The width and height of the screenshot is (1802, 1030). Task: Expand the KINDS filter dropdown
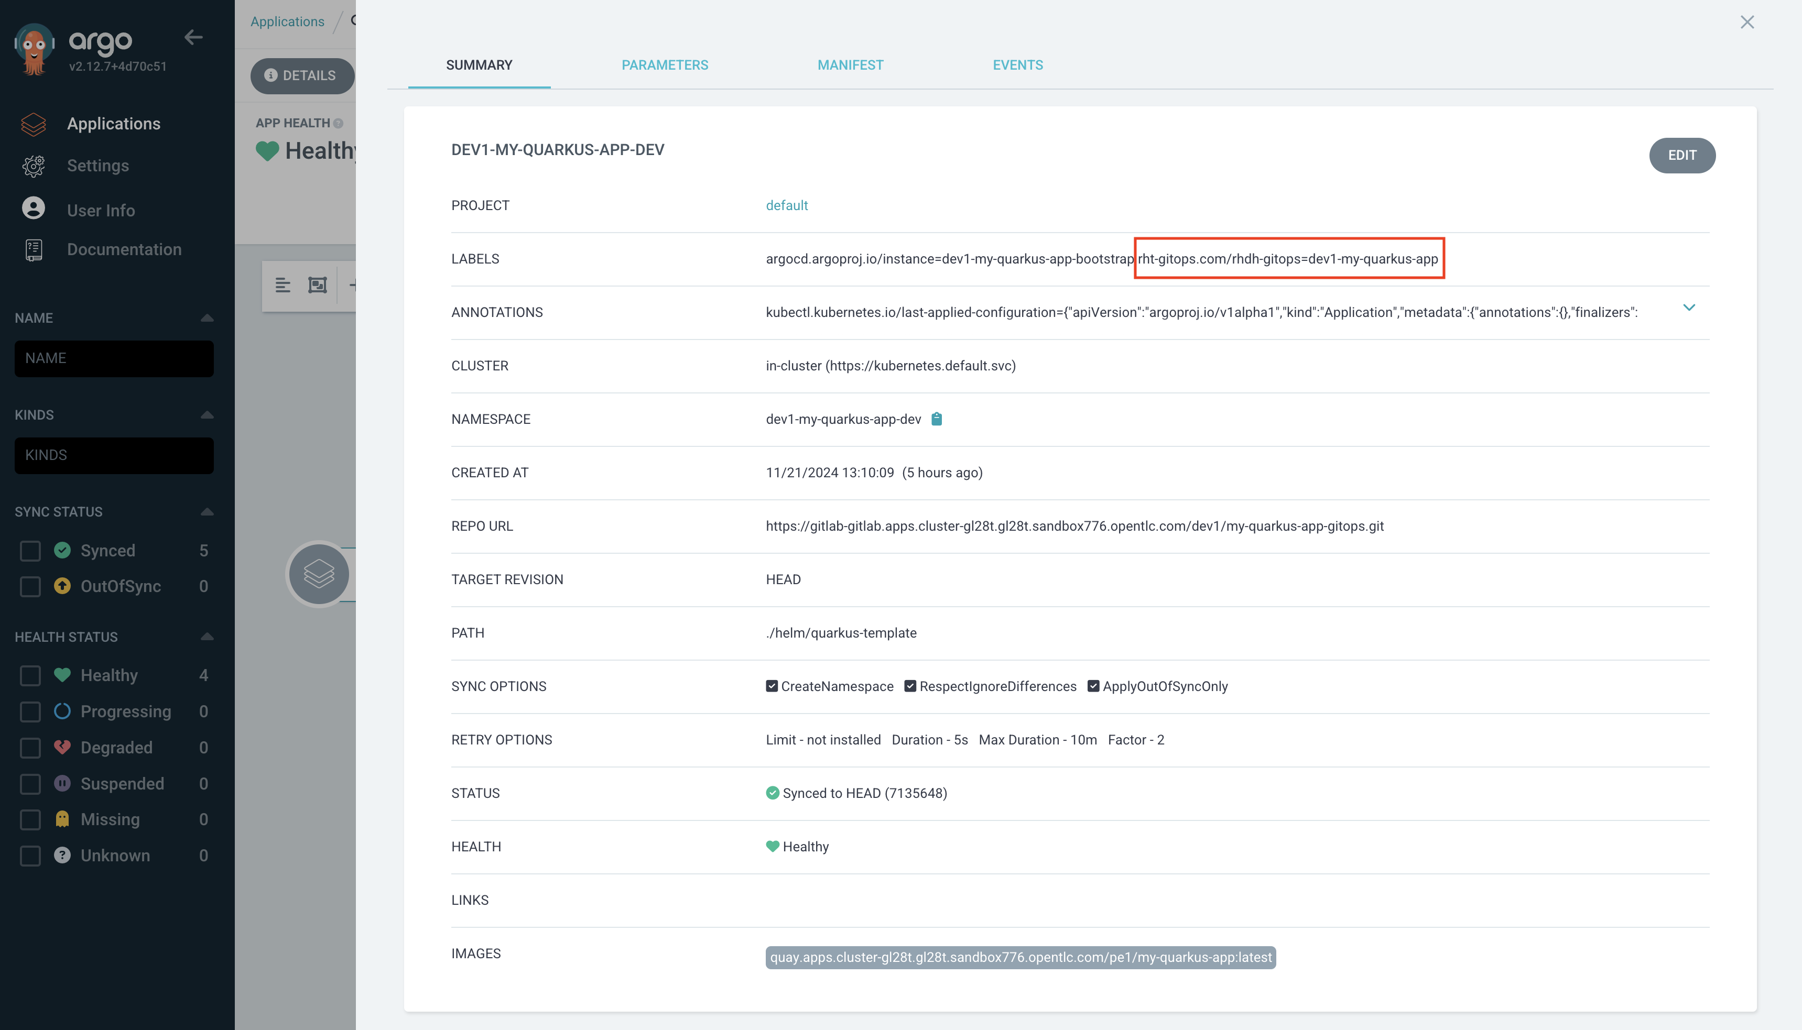(x=114, y=454)
